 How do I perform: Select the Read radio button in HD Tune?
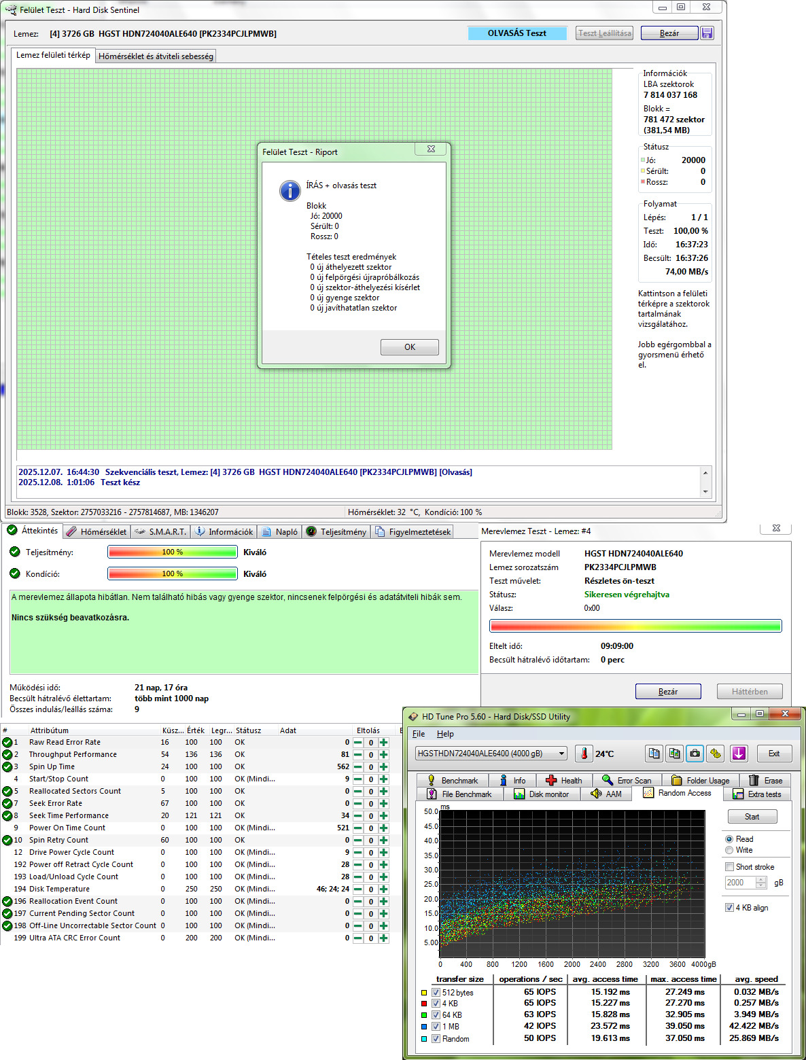click(729, 839)
